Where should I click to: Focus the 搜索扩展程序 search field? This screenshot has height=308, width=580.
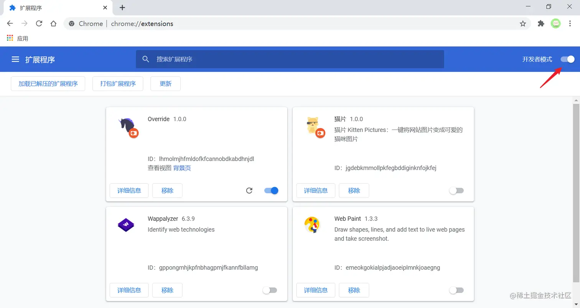[290, 59]
